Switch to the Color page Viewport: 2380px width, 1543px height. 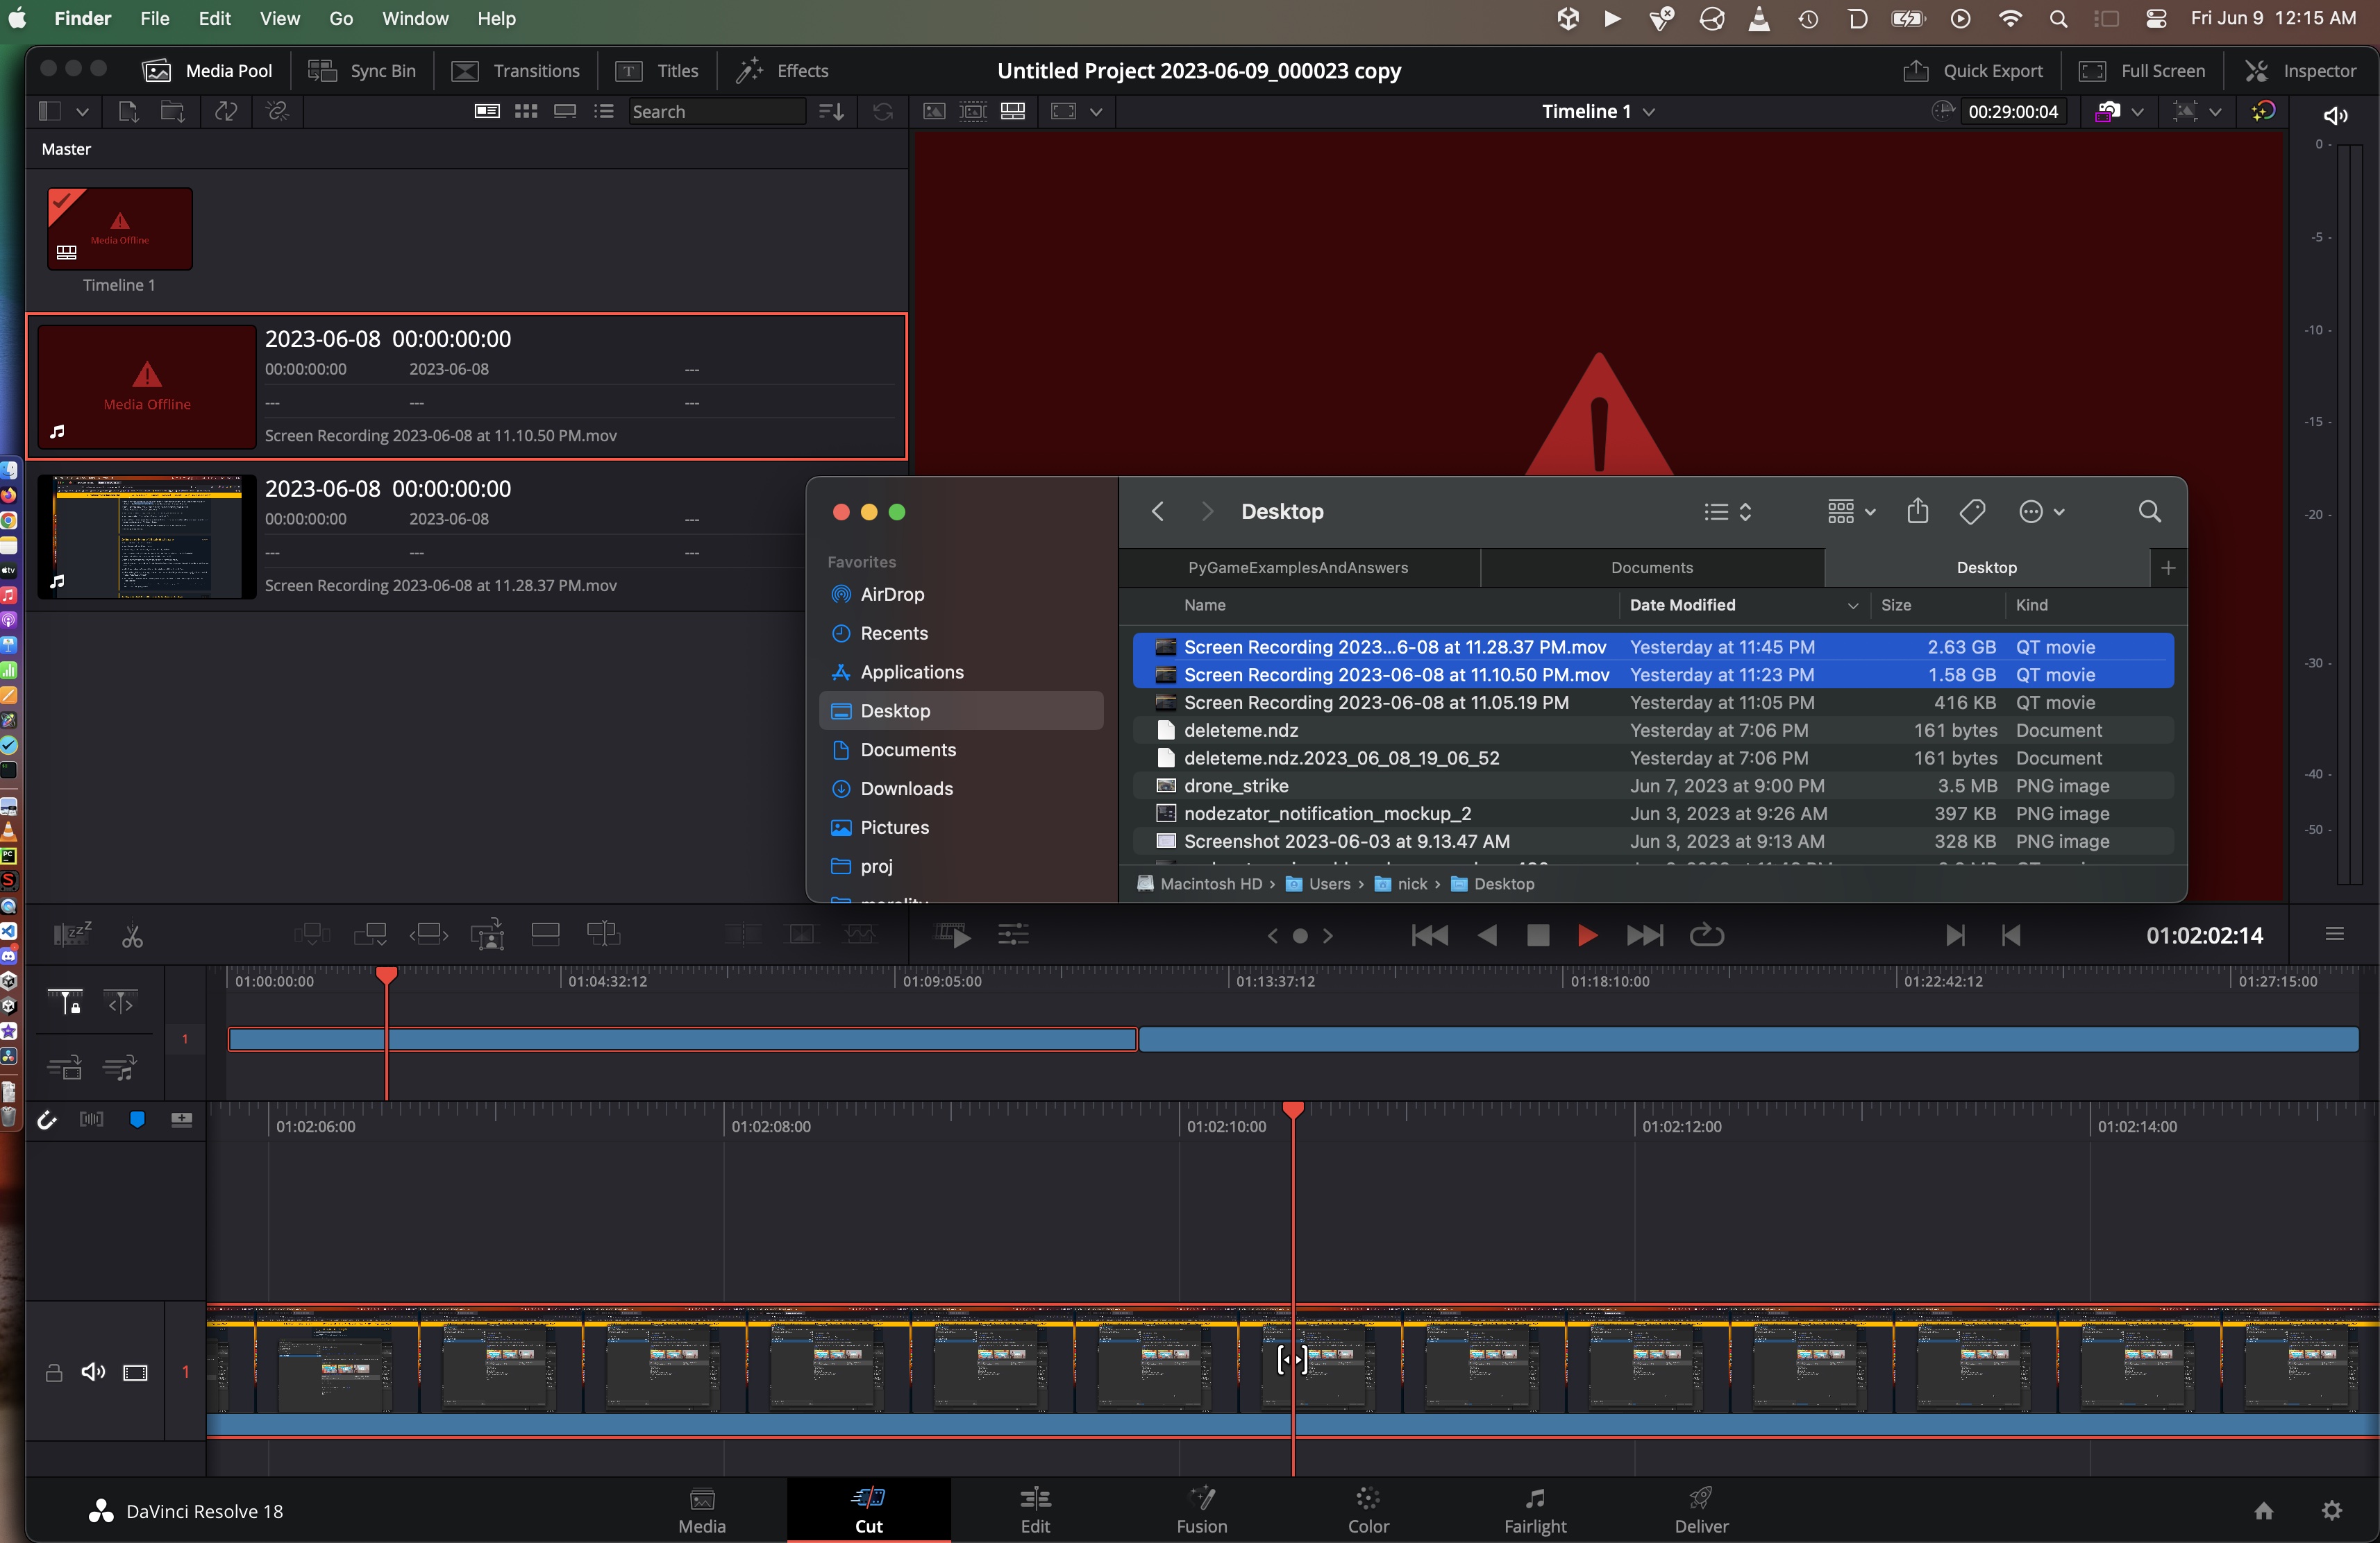(1368, 1510)
